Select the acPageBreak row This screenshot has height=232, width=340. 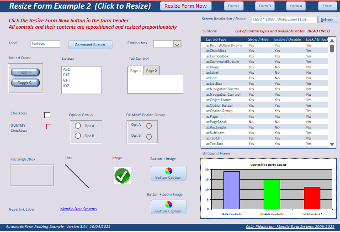click(x=265, y=122)
